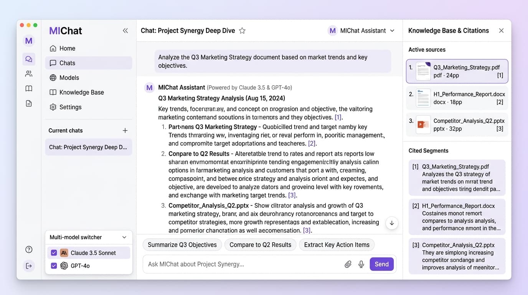Click the plus icon next to Current chats
Screen dimensions: 528x295
[125, 131]
